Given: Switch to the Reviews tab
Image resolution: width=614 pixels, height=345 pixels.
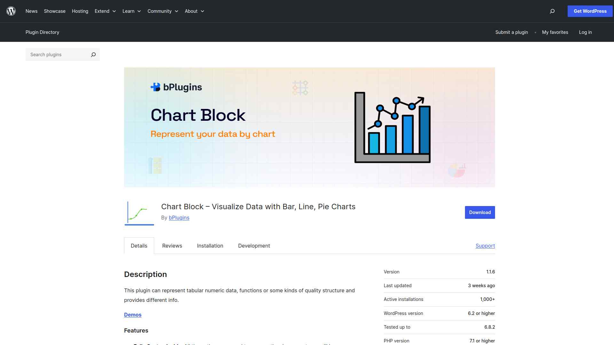Looking at the screenshot, I should click(172, 246).
